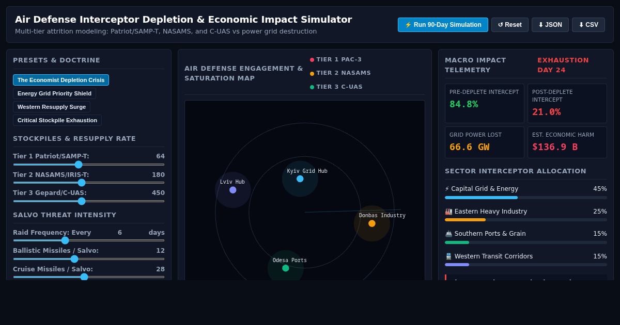Image resolution: width=620 pixels, height=325 pixels.
Task: Load Critical Stockpile Exhaustion preset
Action: tap(57, 120)
